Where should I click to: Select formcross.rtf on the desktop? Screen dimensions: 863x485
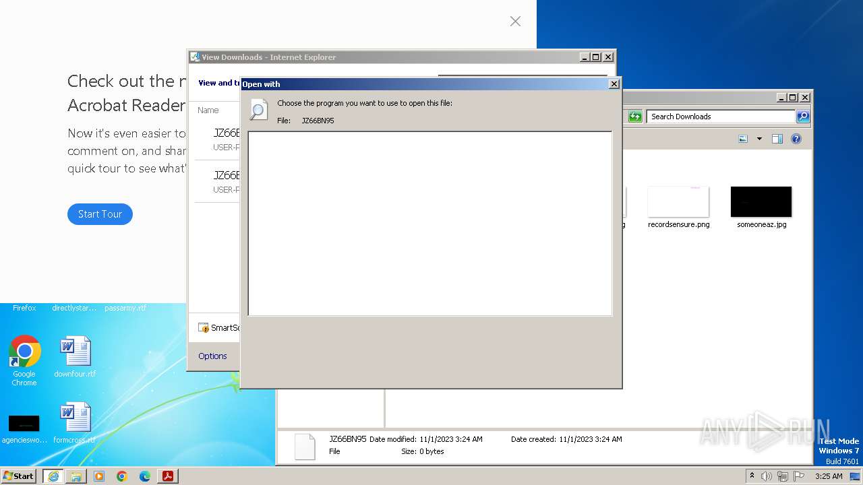pyautogui.click(x=75, y=423)
